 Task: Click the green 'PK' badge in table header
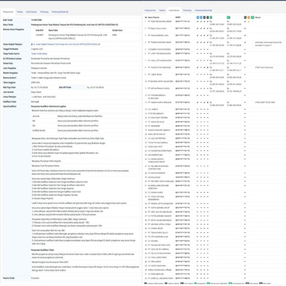point(252,18)
